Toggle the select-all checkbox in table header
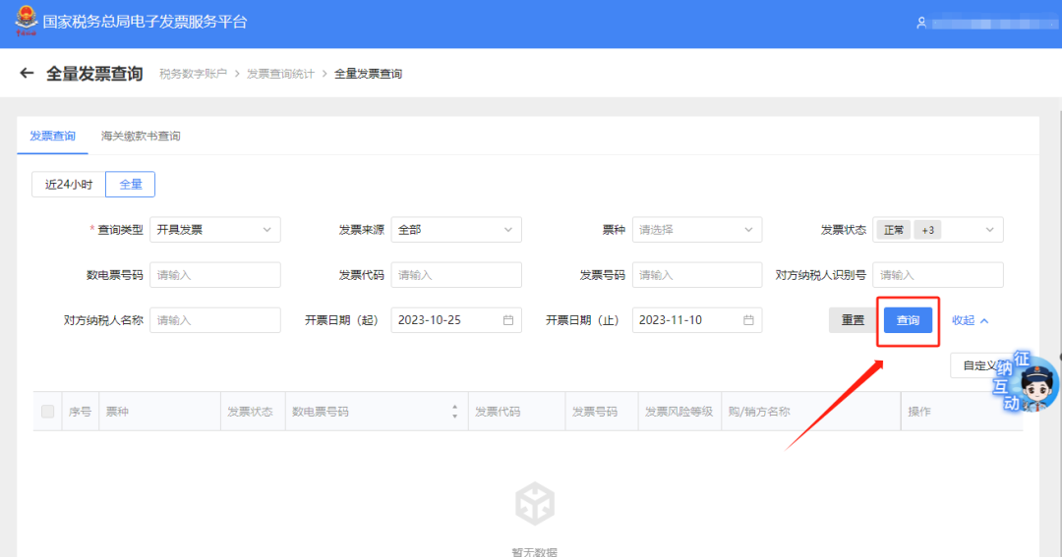The height and width of the screenshot is (557, 1062). click(x=47, y=412)
